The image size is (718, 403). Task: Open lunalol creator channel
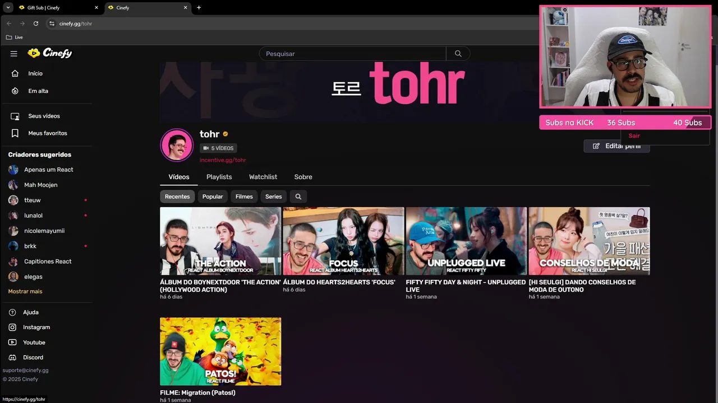click(33, 215)
